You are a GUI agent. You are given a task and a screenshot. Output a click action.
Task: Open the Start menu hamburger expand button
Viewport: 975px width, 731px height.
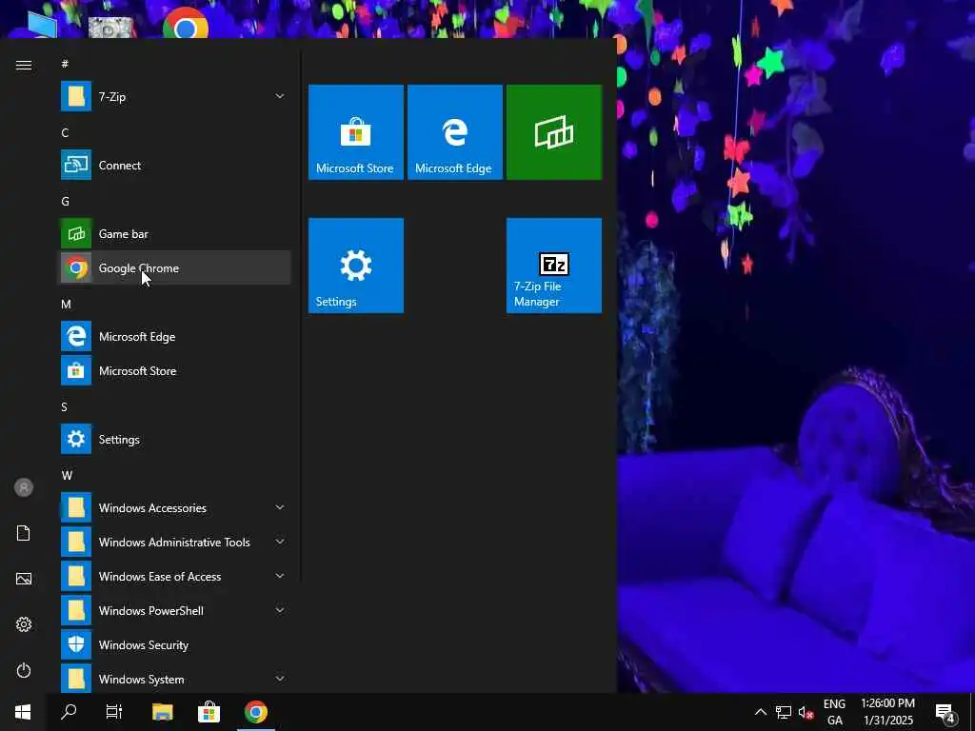point(24,66)
